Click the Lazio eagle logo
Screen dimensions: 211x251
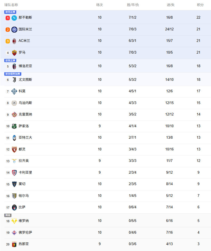(x=14, y=161)
